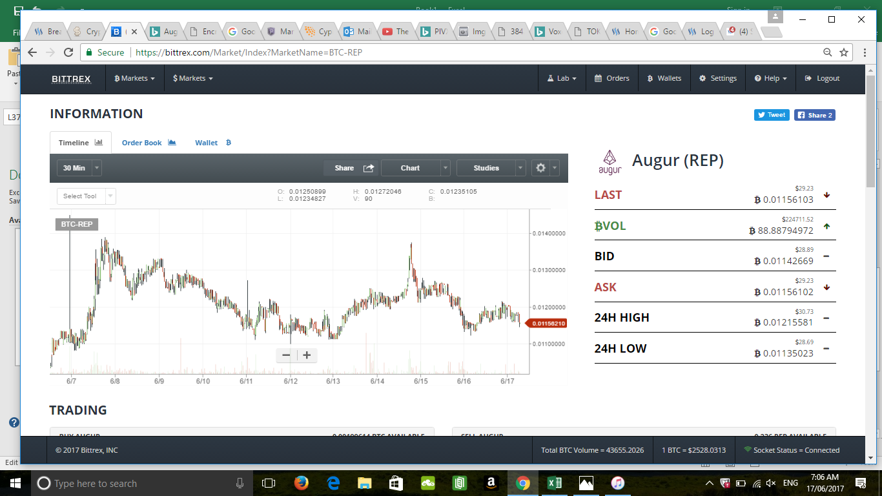Open the 30 Min interval dropdown
882x496 pixels.
point(79,168)
